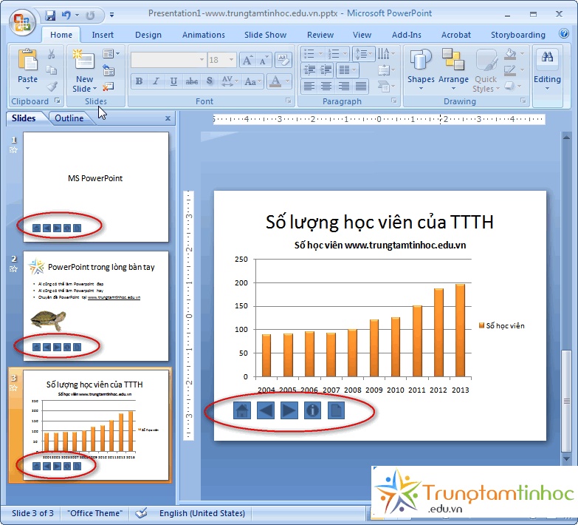Select the Slide Show tab
The image size is (578, 525).
(266, 35)
